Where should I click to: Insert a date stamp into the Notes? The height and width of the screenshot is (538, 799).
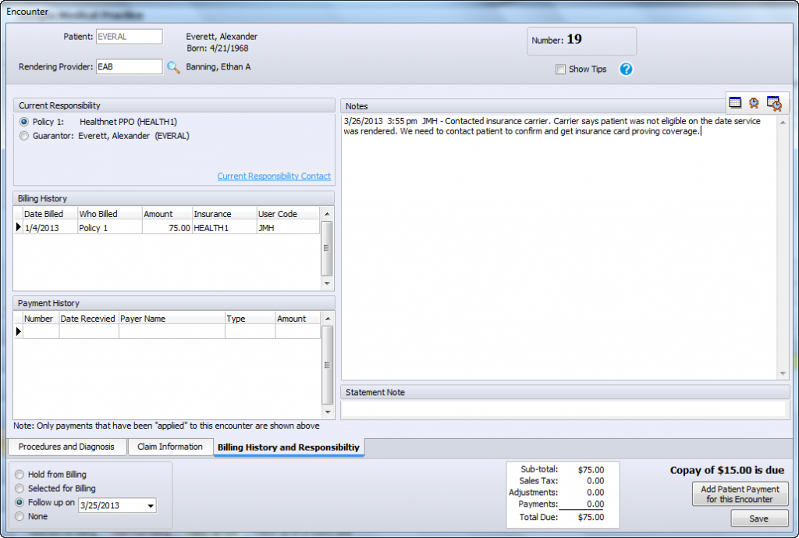click(x=734, y=102)
